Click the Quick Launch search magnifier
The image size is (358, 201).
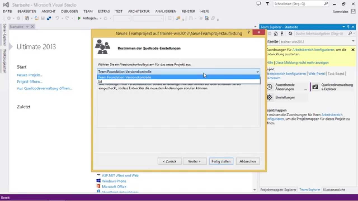pos(326,4)
